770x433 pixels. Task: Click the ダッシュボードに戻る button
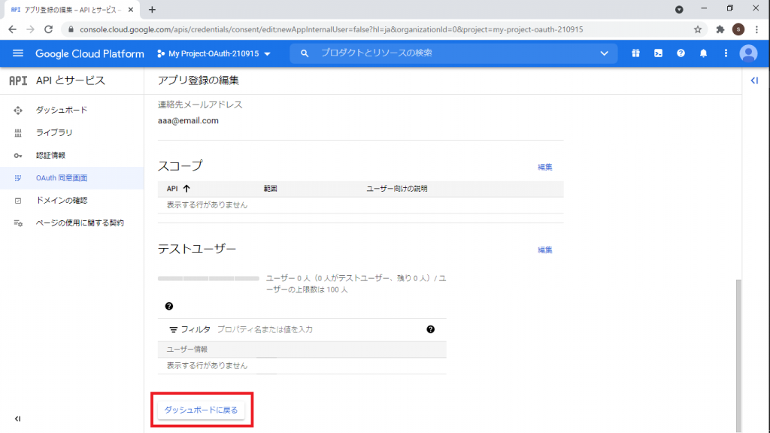pyautogui.click(x=202, y=410)
